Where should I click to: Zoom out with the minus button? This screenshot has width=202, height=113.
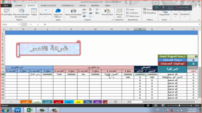168,105
